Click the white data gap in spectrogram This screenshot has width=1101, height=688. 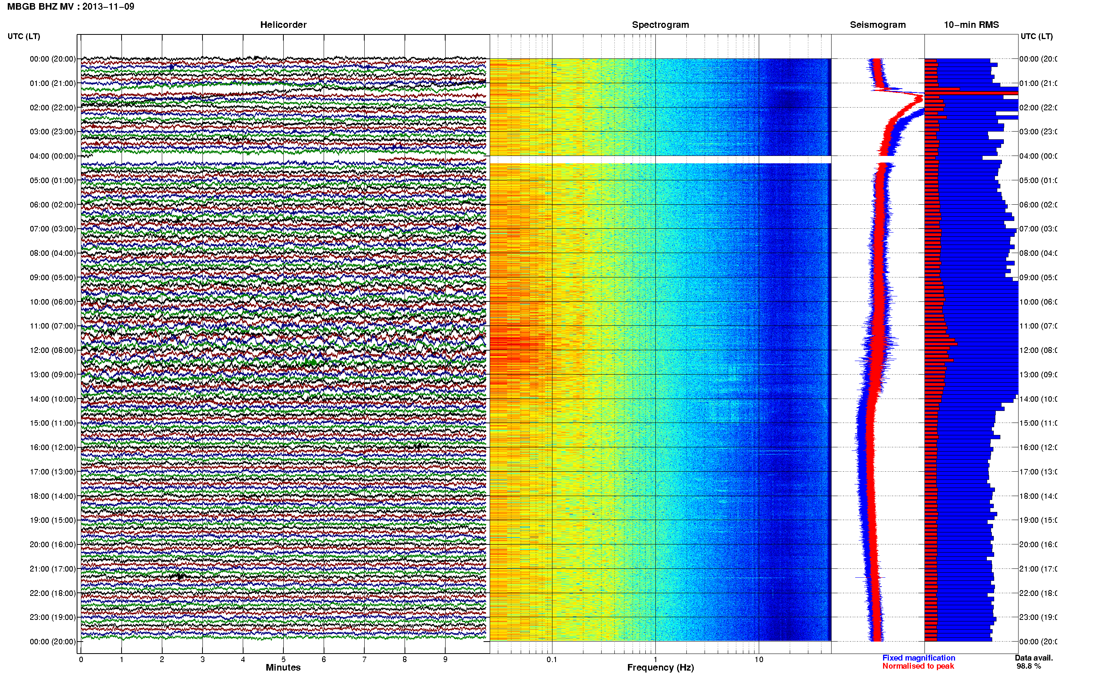pos(660,160)
